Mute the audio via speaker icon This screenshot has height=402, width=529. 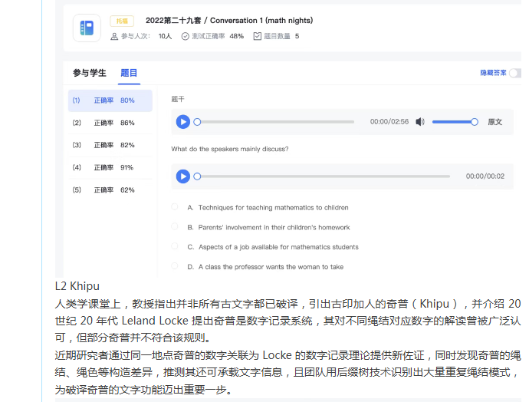[419, 122]
